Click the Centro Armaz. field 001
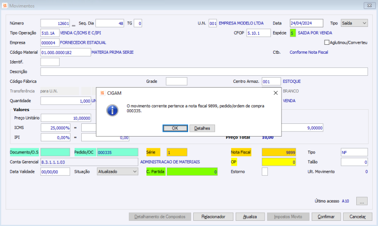 pyautogui.click(x=271, y=81)
